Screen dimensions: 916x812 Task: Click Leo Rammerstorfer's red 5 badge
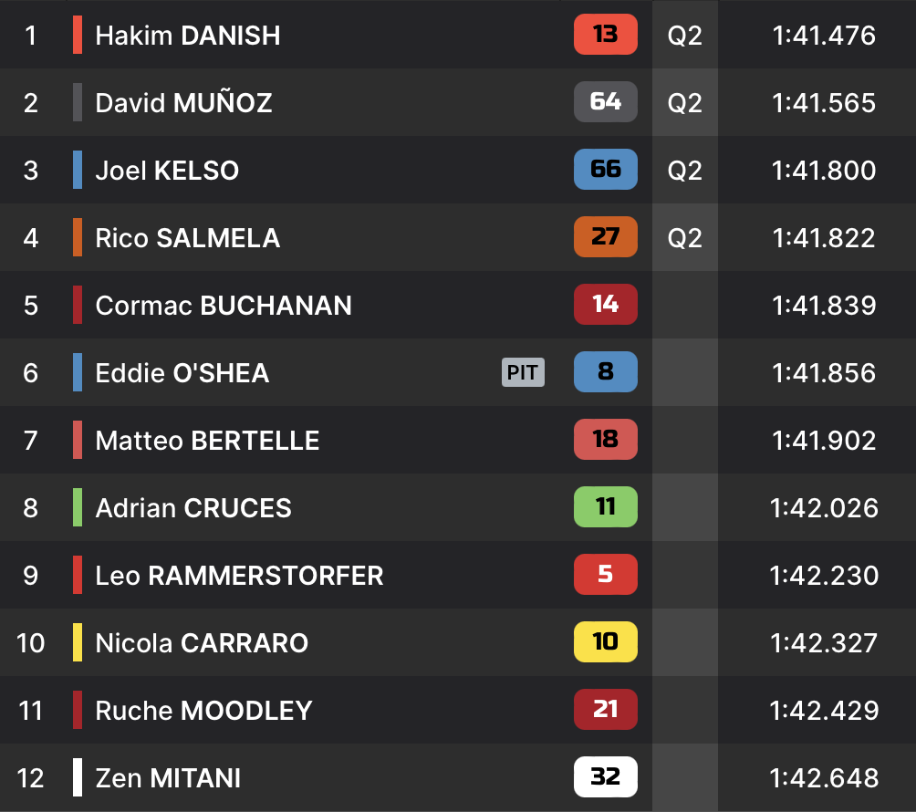605,575
